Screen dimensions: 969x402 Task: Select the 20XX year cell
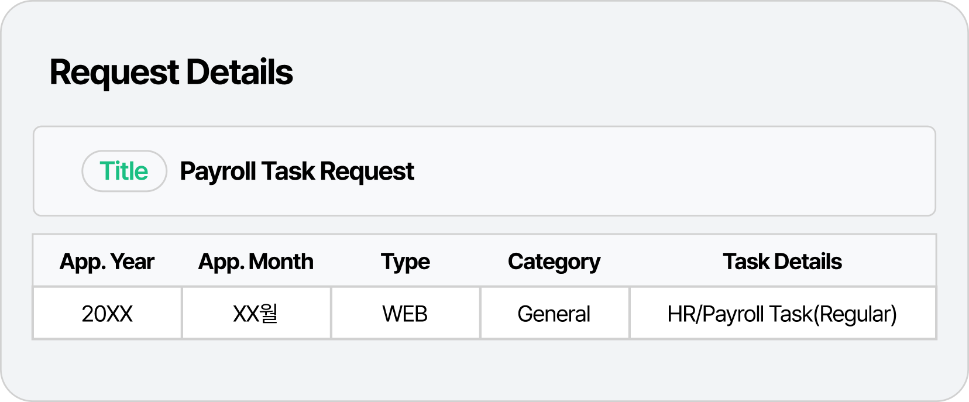tap(107, 314)
